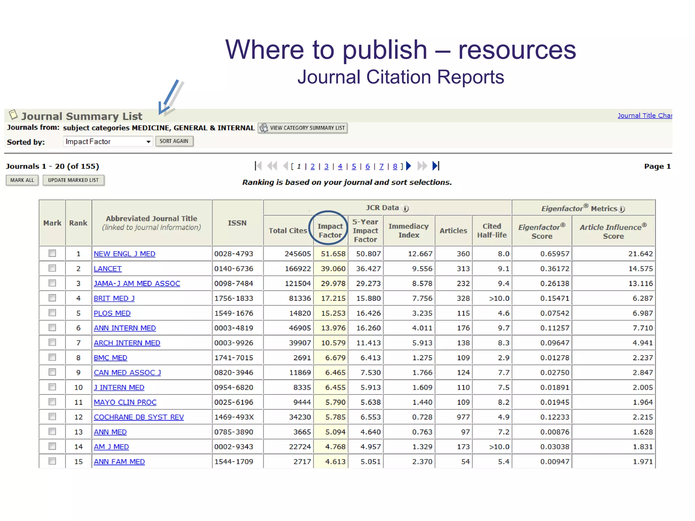
Task: Check the mark box for ANN MED
Action: coord(52,431)
